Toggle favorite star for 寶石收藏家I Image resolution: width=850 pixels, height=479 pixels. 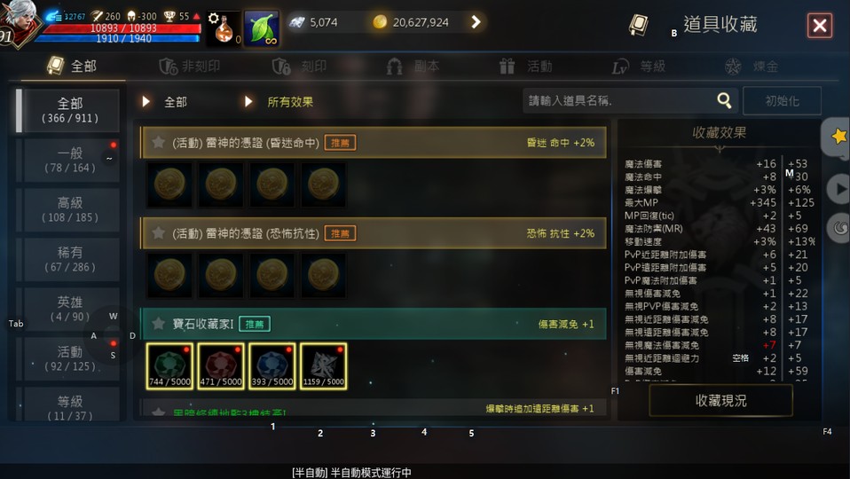[158, 324]
